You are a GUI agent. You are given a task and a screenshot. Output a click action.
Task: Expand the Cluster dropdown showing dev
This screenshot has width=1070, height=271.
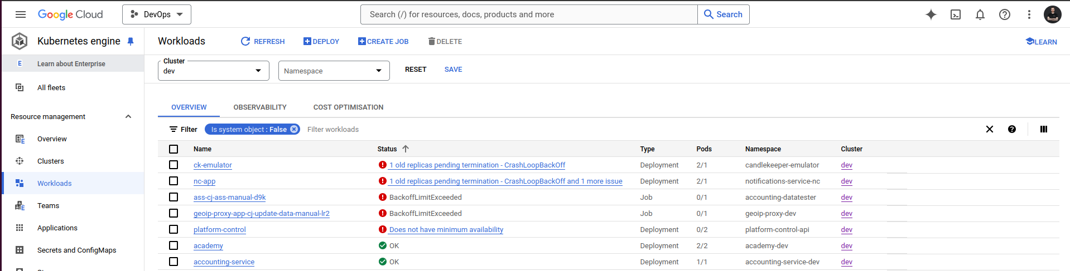tap(213, 71)
